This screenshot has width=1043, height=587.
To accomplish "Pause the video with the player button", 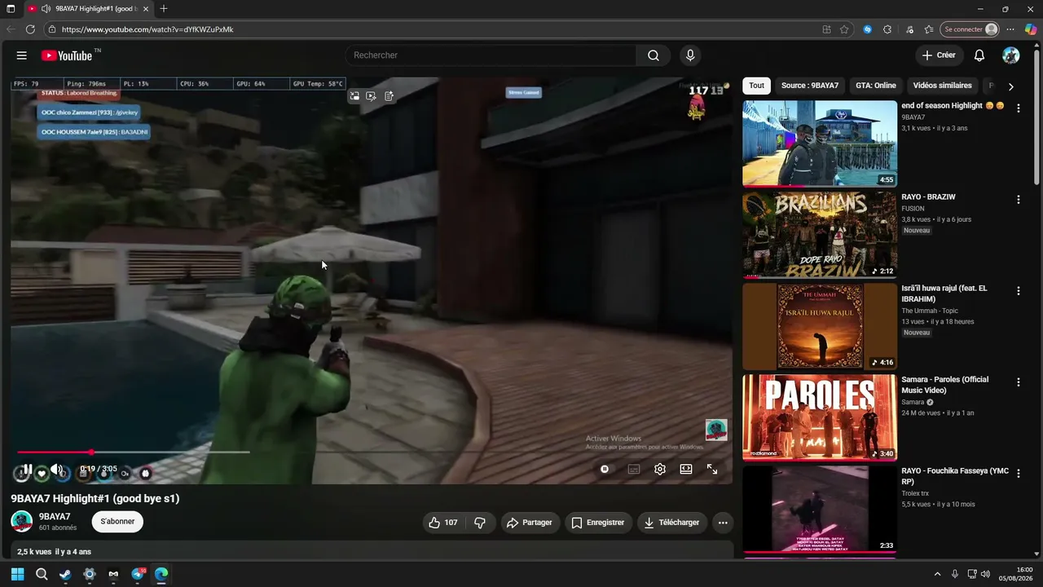I will click(x=27, y=470).
